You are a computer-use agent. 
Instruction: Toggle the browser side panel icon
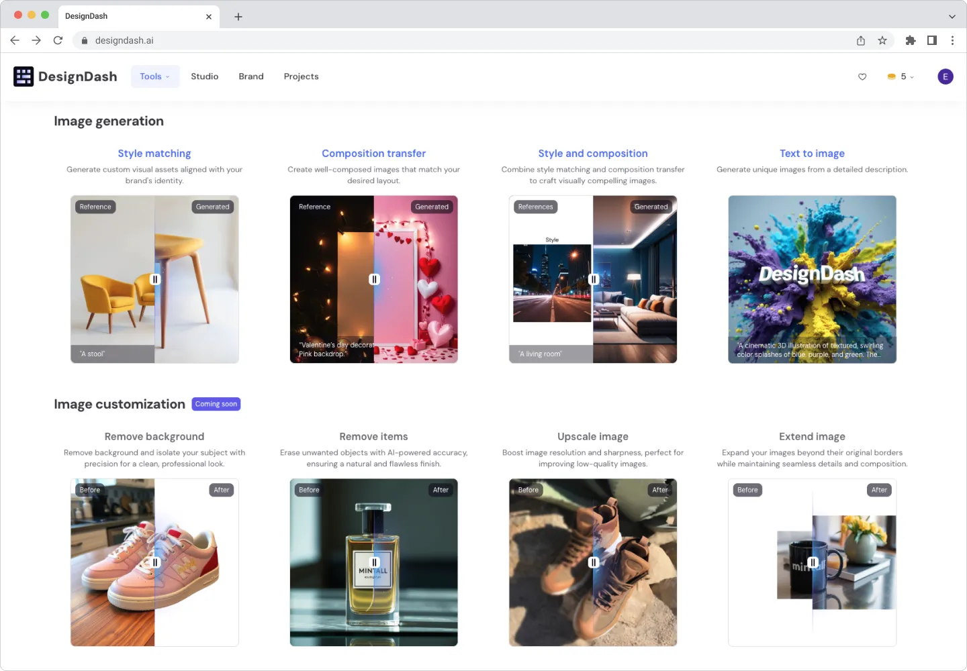coord(932,40)
